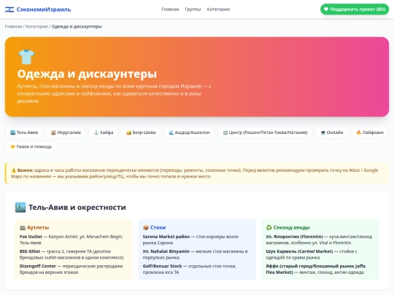Click the Ул. Флорентин (Florentin) entry

coord(319,240)
